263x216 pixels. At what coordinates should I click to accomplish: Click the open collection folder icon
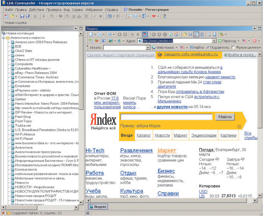(x=12, y=16)
